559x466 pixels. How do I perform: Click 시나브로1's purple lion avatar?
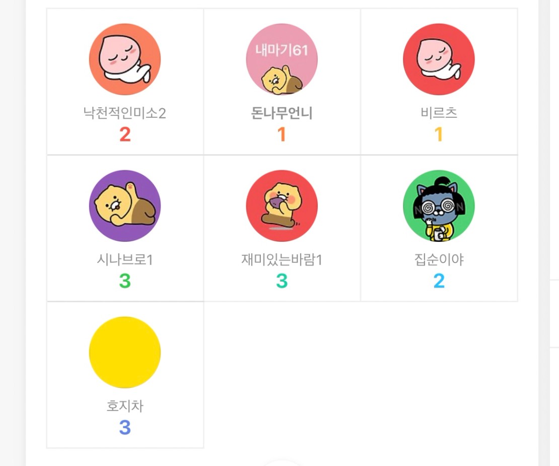[x=125, y=206]
